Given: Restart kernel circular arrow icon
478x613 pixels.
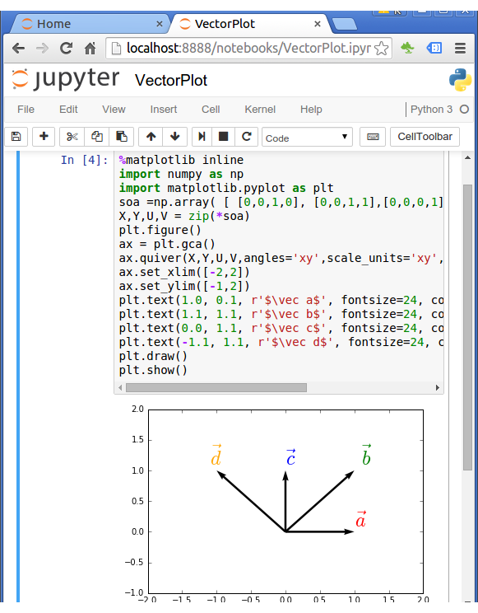Looking at the screenshot, I should (246, 137).
